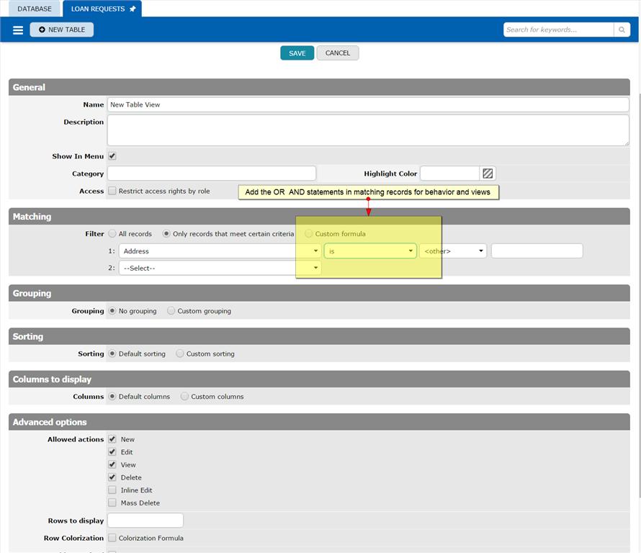Click the Columns to display header
Viewport: 641px width, 553px height.
click(x=319, y=379)
